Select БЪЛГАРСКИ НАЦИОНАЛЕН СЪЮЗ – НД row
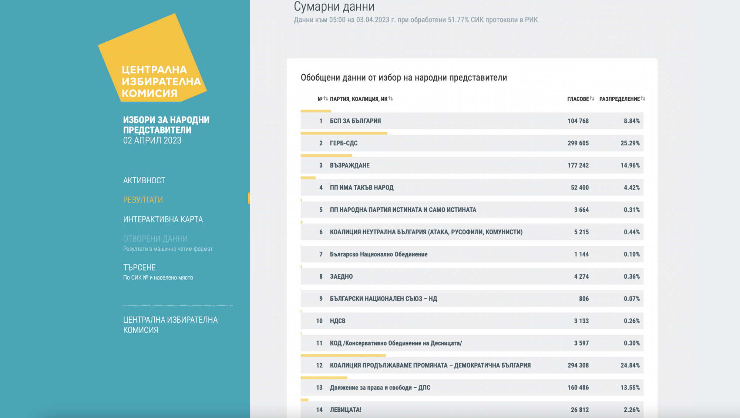The width and height of the screenshot is (740, 418). pos(472,298)
